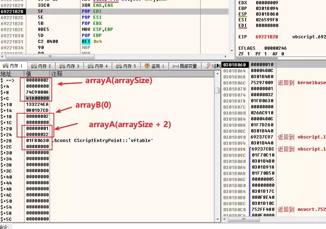Open the 局部变量 locals tab
This screenshot has height=229, width=326.
click(x=185, y=66)
